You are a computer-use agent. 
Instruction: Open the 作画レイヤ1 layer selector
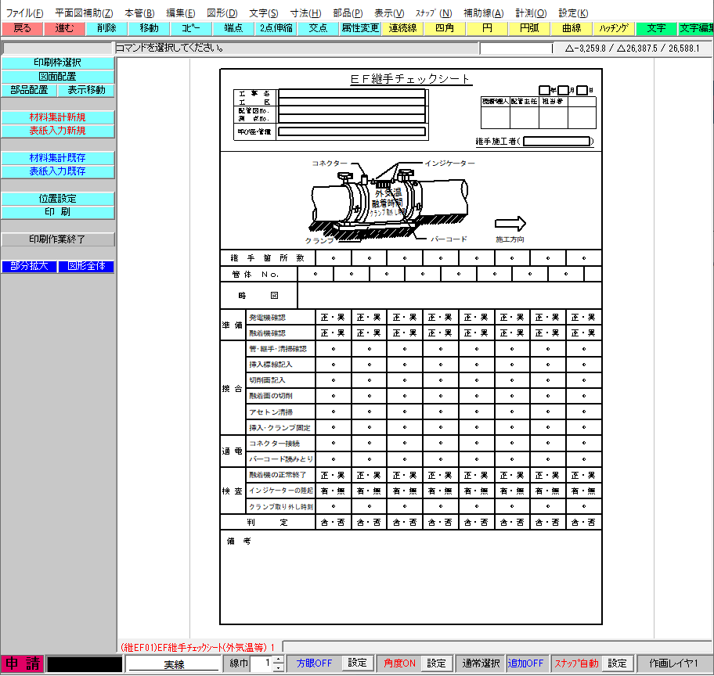click(x=674, y=663)
